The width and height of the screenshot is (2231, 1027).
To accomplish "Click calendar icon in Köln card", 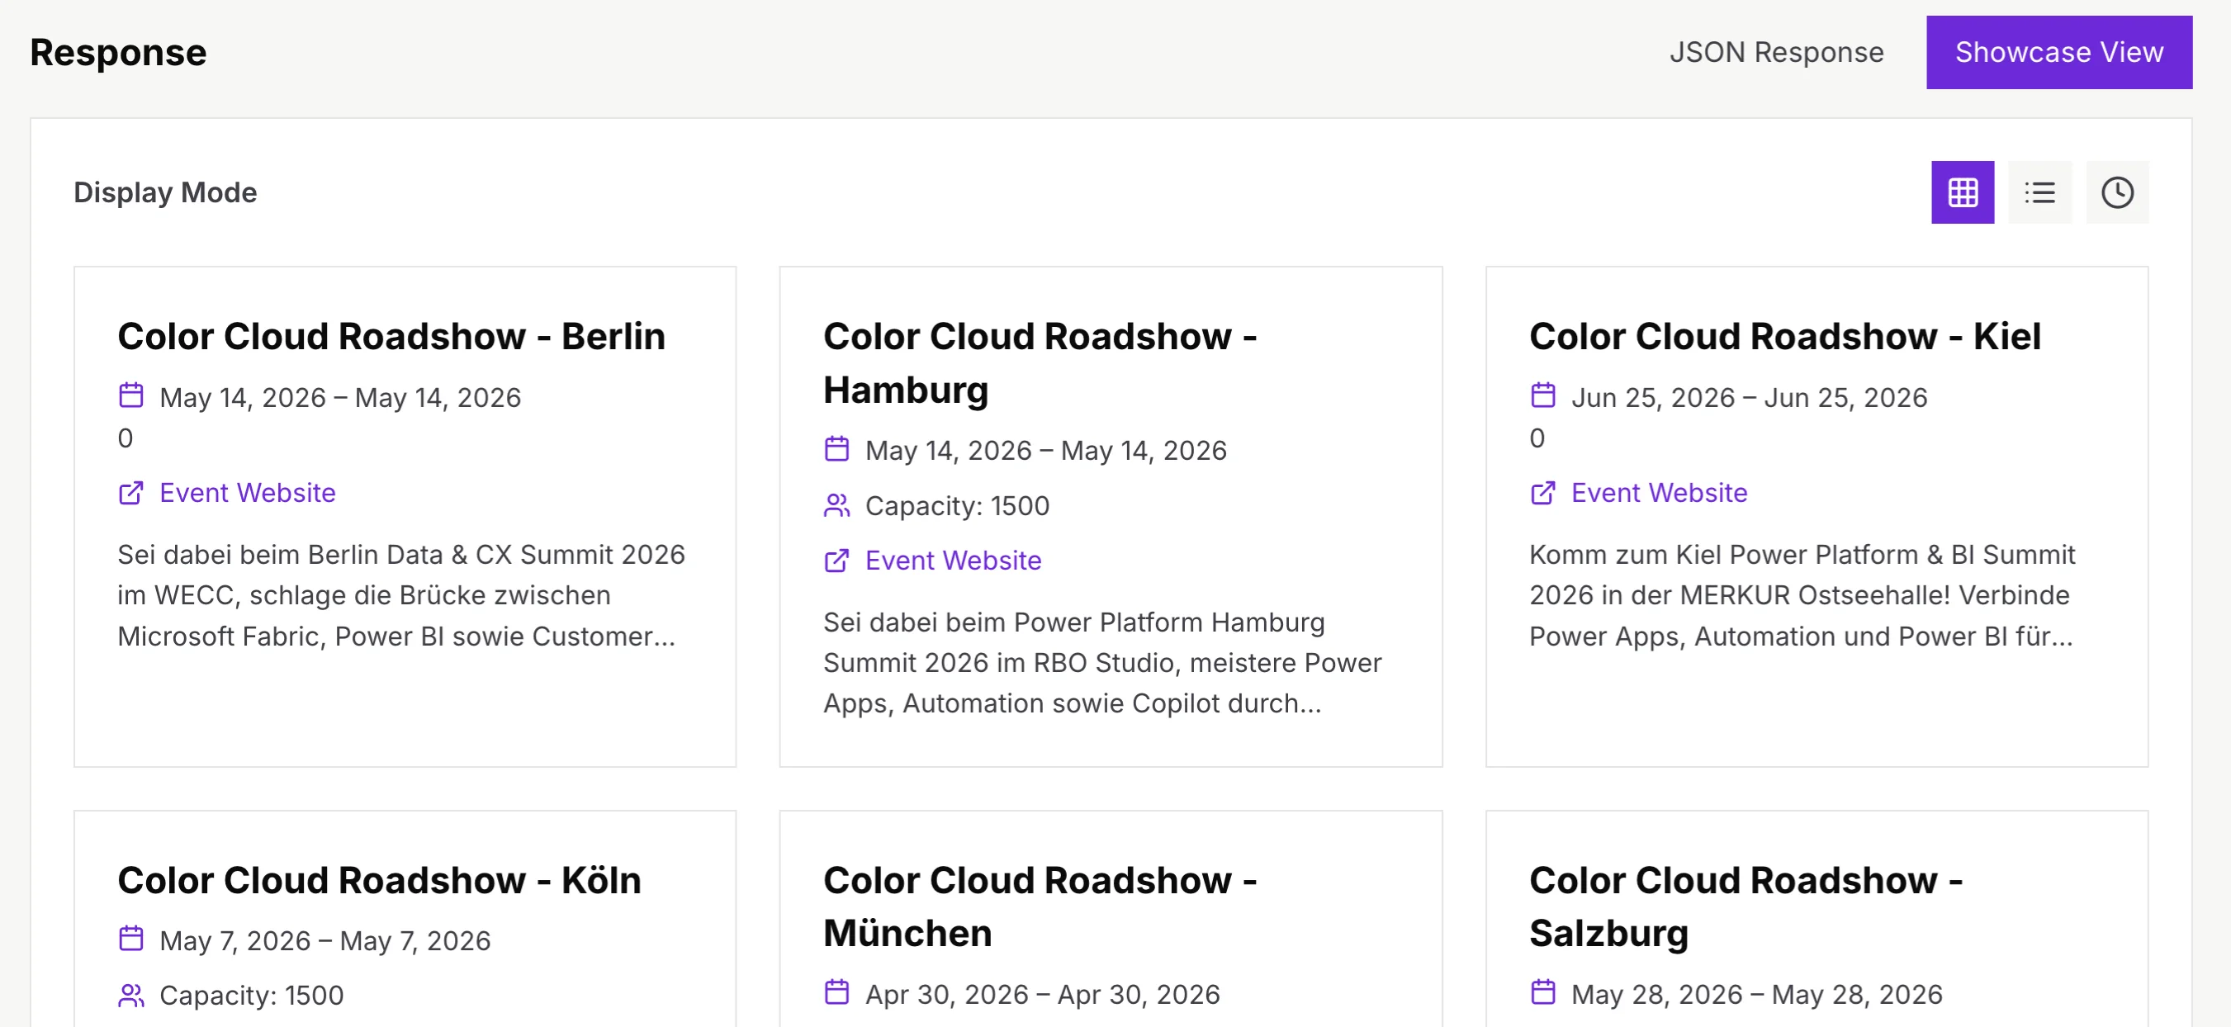I will pyautogui.click(x=130, y=939).
